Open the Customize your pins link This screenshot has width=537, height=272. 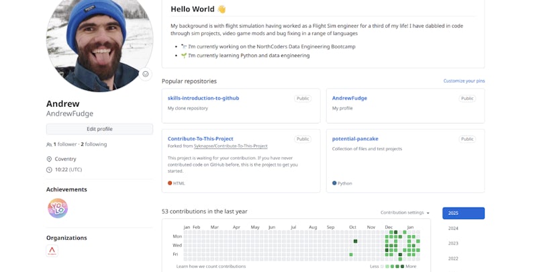[464, 81]
